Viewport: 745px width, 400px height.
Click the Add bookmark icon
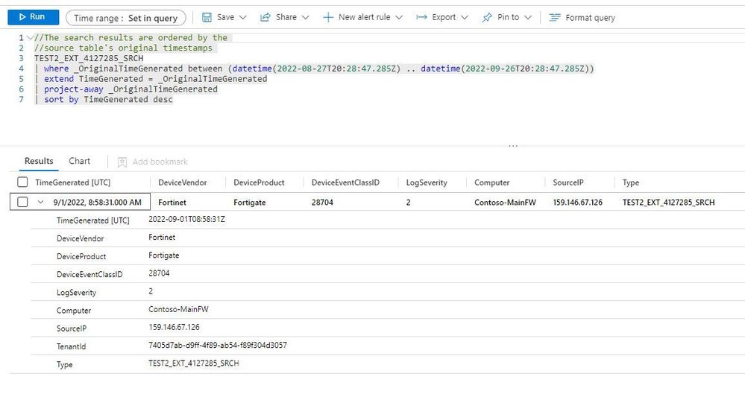coord(122,162)
